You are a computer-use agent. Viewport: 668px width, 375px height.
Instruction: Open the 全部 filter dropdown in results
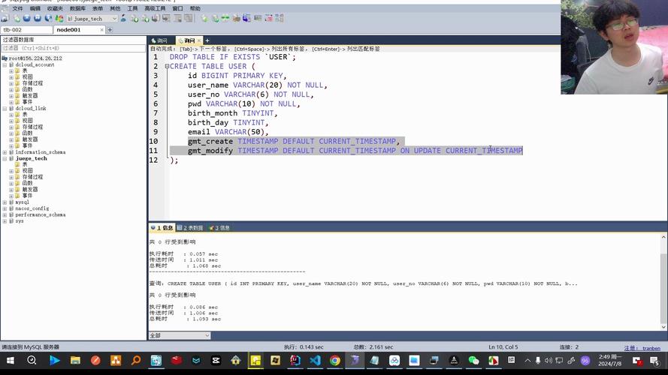[x=180, y=335]
